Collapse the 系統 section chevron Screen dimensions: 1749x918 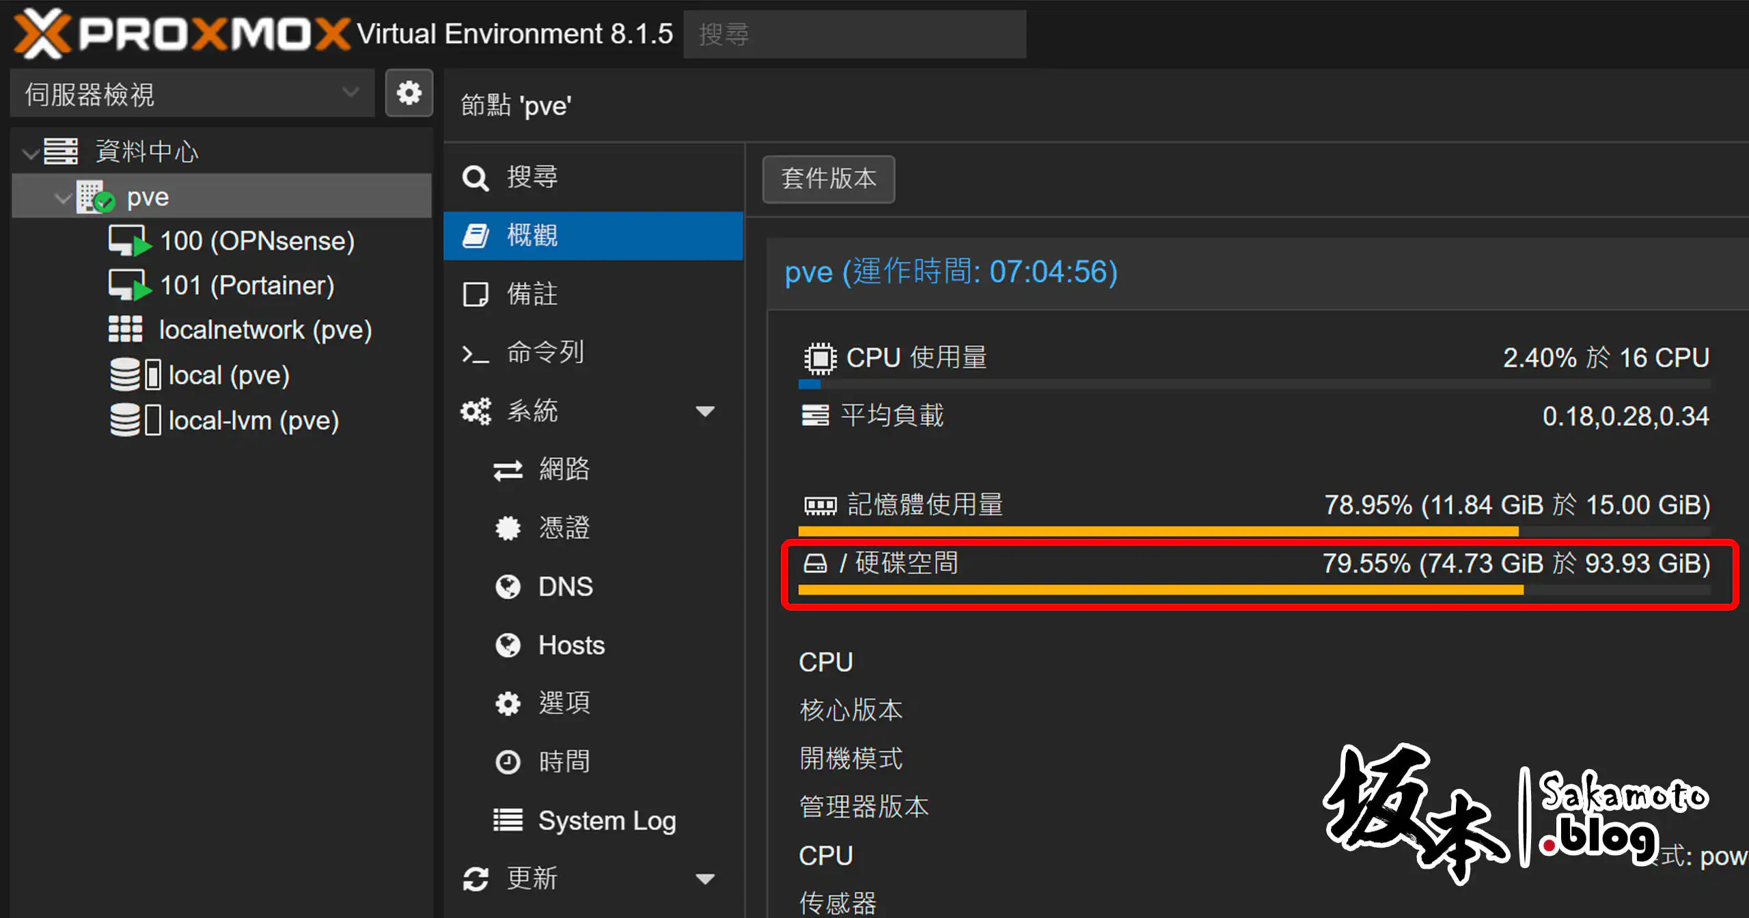coord(706,411)
